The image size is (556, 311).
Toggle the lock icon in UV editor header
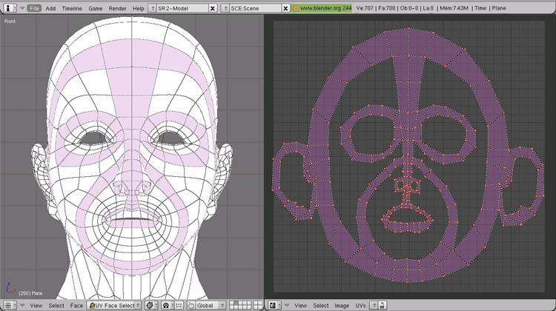[x=382, y=305]
